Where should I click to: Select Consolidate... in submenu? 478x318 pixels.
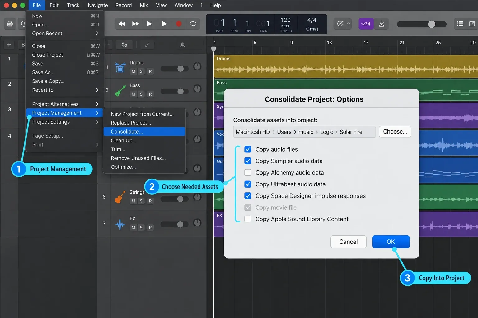[x=144, y=132]
